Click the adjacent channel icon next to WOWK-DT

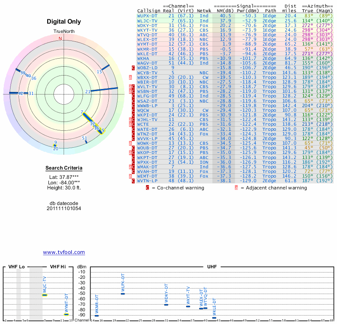131,143
